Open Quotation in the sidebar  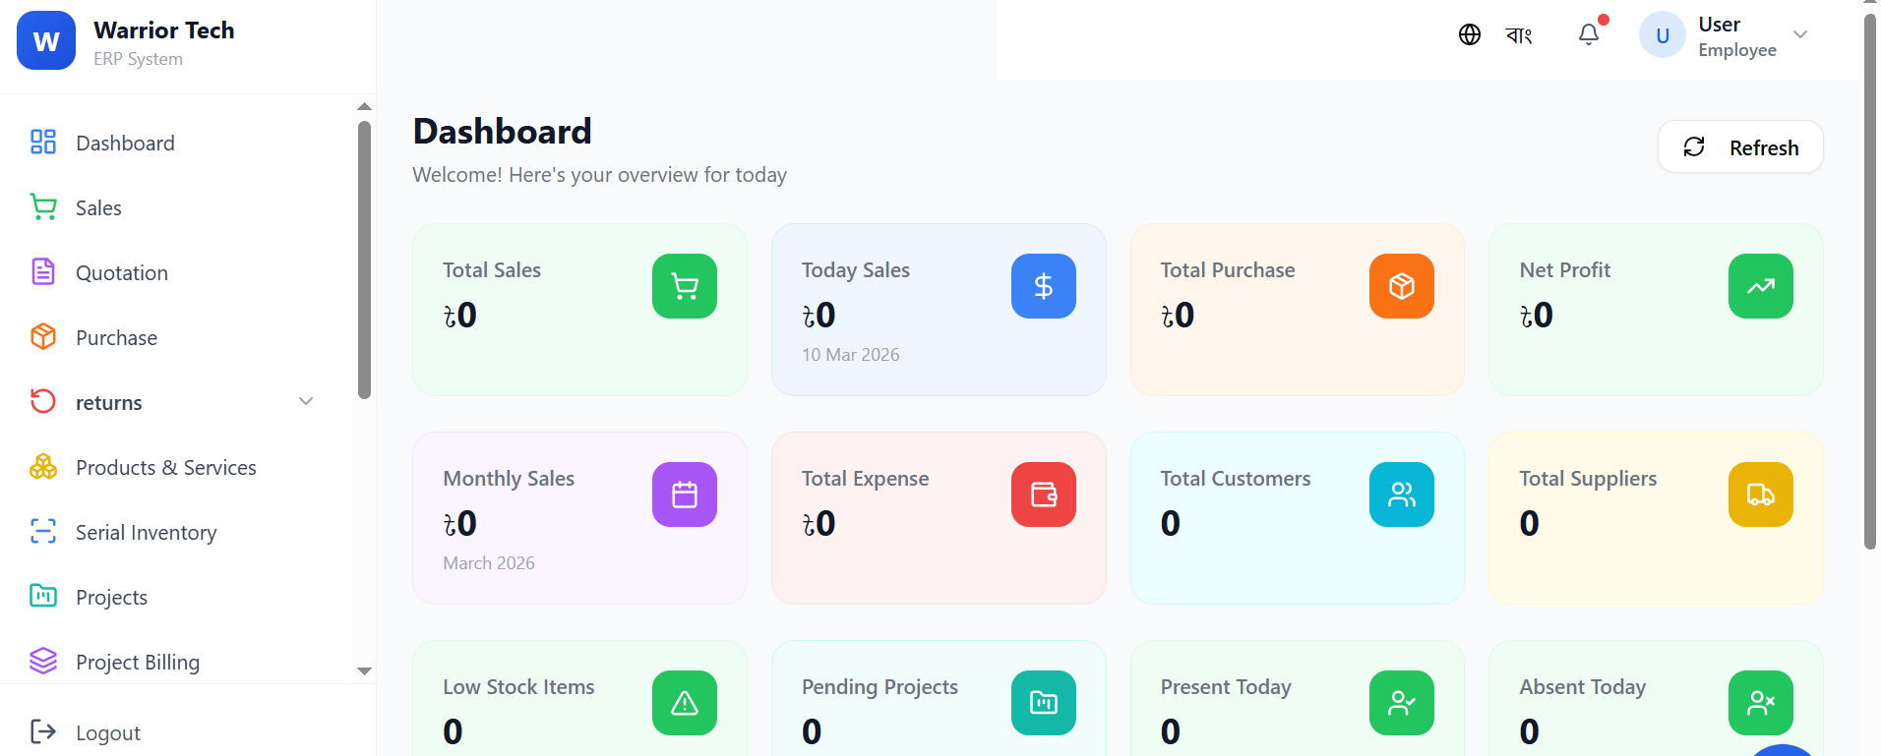click(x=177, y=272)
